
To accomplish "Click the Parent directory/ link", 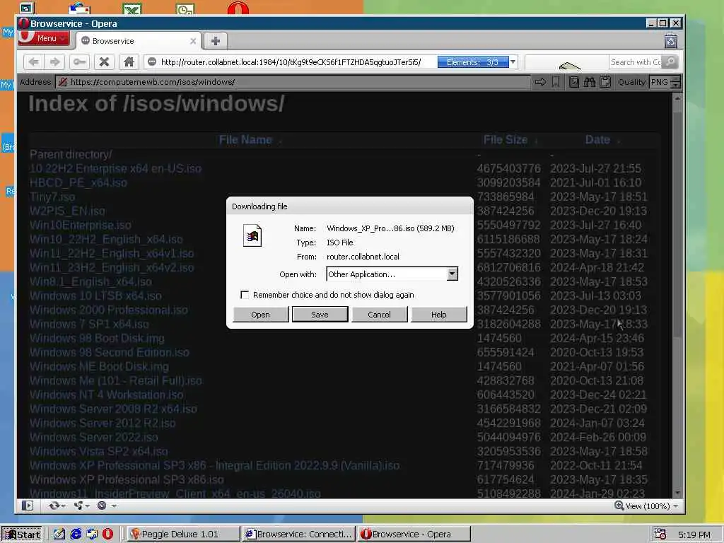I will [x=71, y=154].
